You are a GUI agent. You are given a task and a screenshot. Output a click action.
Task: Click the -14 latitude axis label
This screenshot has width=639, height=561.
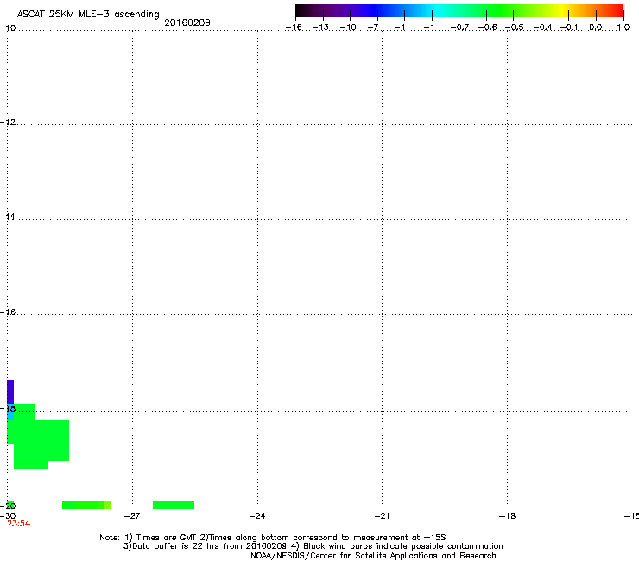coord(8,217)
